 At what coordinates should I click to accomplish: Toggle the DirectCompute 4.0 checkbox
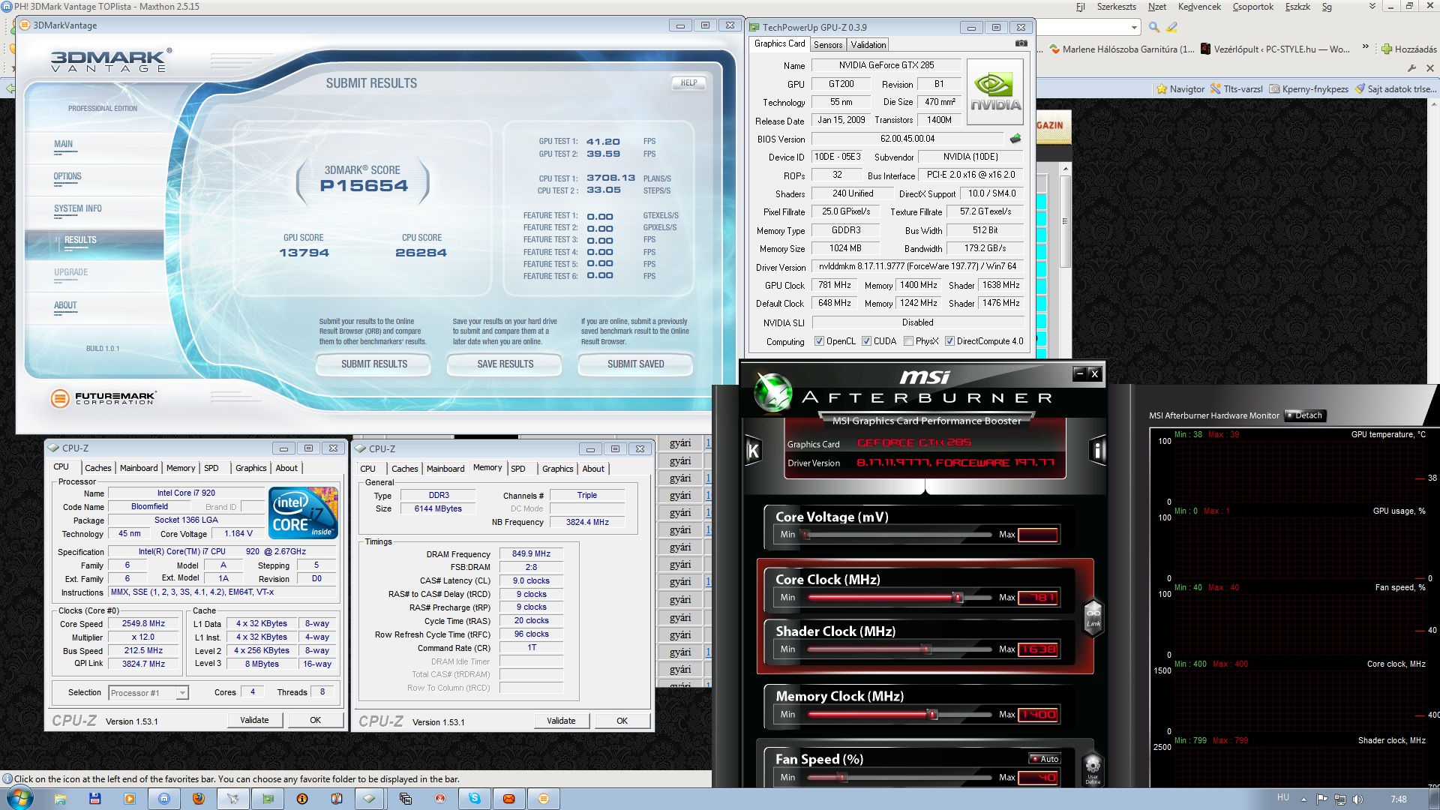coord(949,341)
